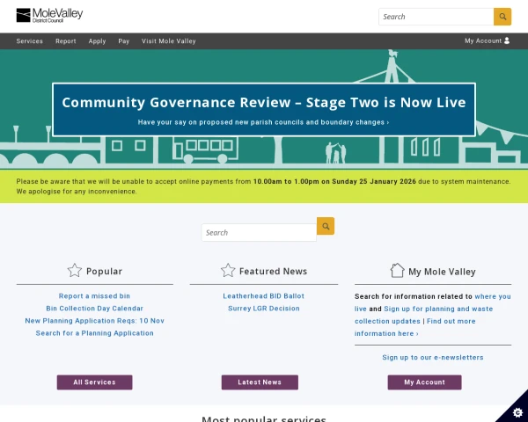Focus the main page search box
The width and height of the screenshot is (528, 422).
pyautogui.click(x=258, y=233)
